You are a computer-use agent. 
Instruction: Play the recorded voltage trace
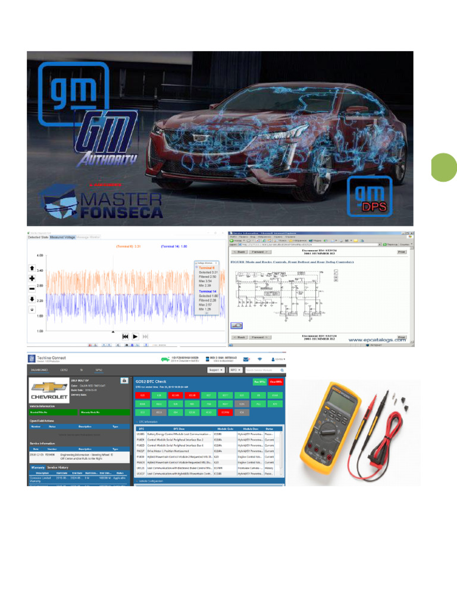click(x=135, y=337)
